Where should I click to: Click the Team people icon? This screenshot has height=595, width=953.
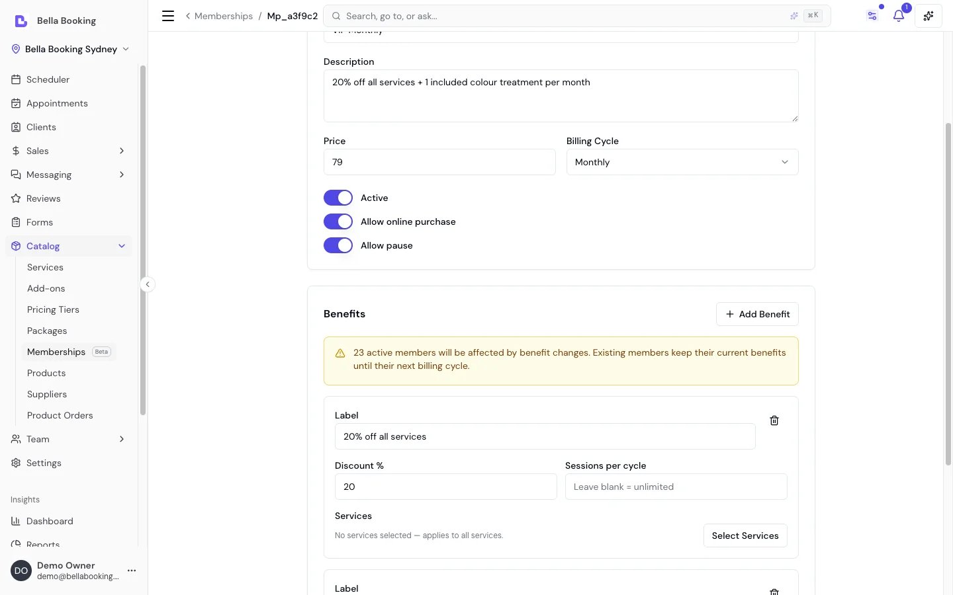pyautogui.click(x=16, y=439)
